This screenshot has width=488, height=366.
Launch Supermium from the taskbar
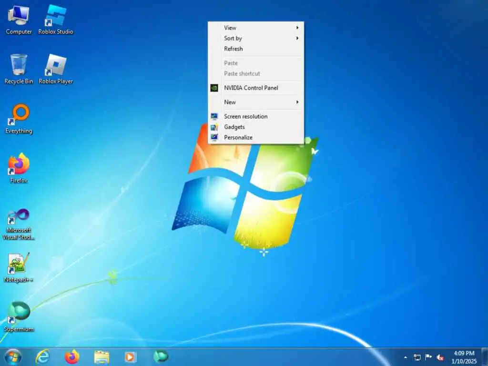pyautogui.click(x=161, y=356)
